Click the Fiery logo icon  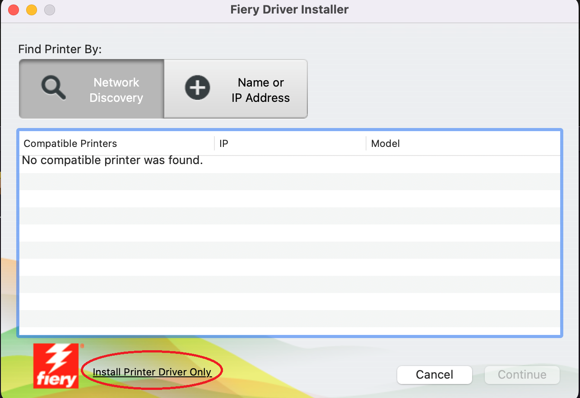tap(56, 366)
